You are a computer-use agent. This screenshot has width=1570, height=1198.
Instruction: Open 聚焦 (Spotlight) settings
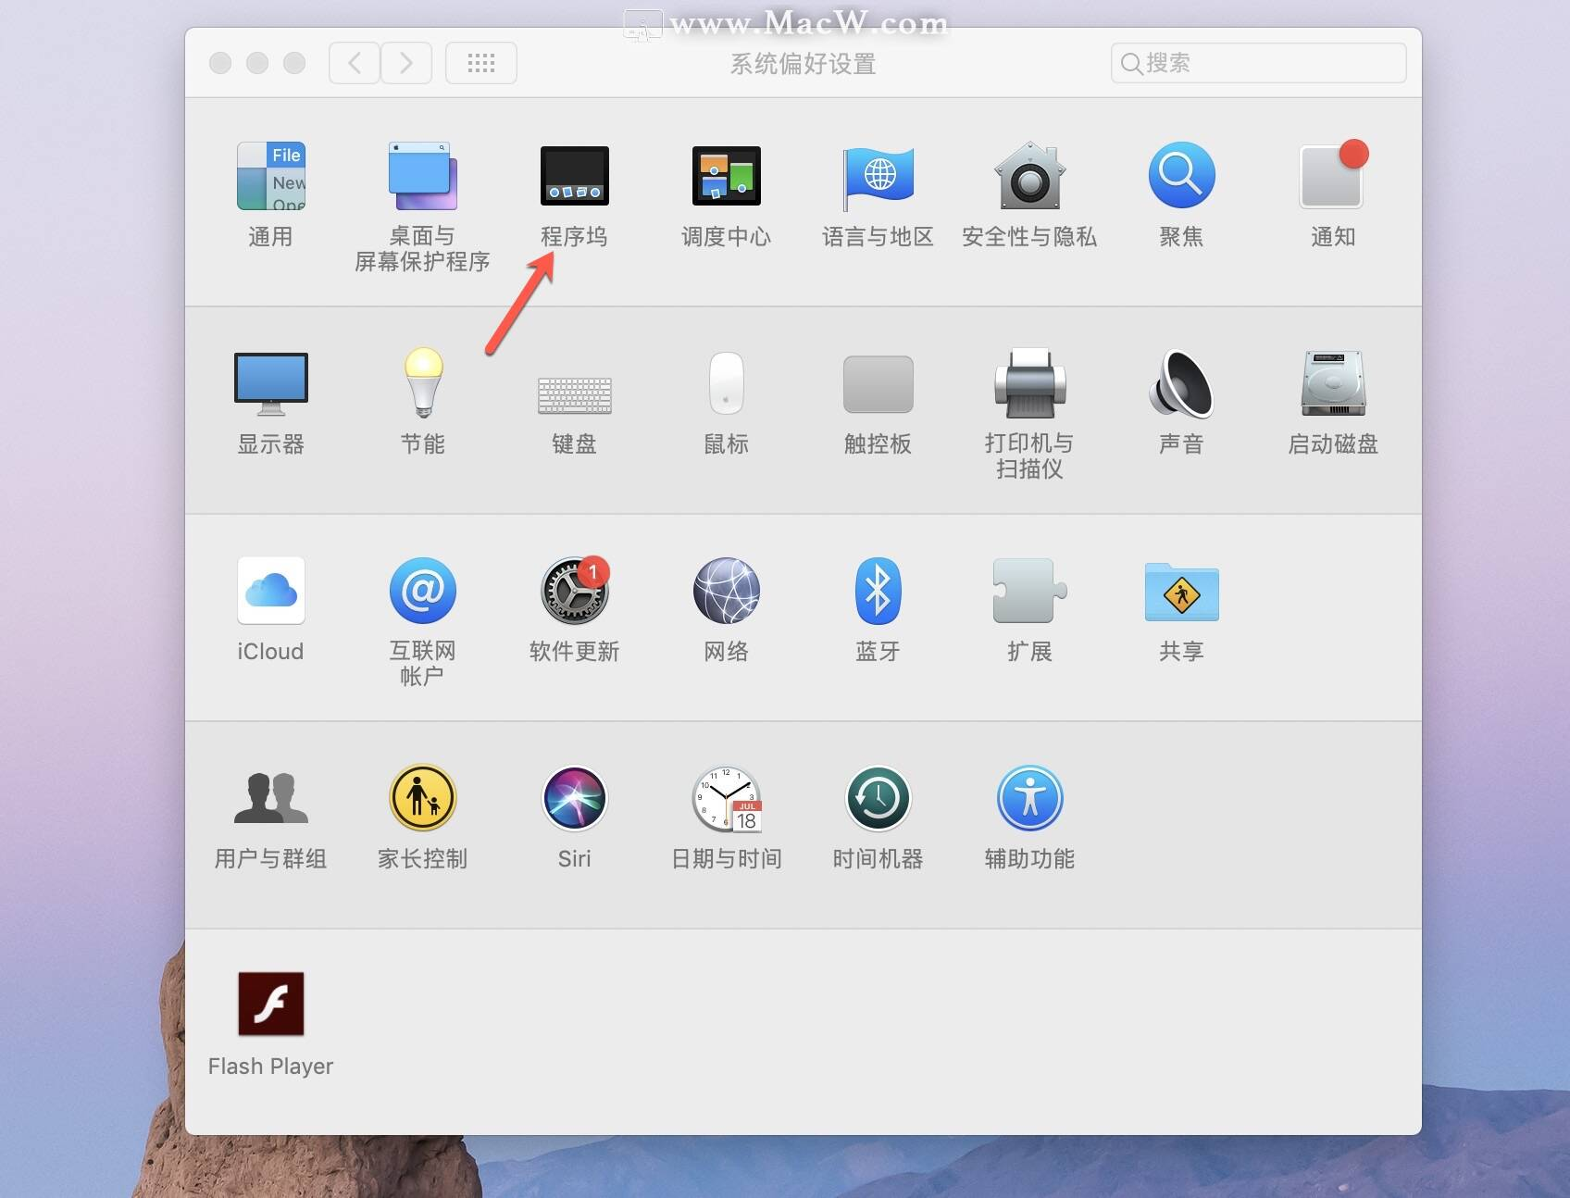point(1180,176)
